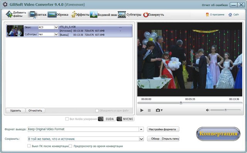Click the 00:13:36 end time label
The width and height of the screenshot is (247, 153).
tap(234, 99)
